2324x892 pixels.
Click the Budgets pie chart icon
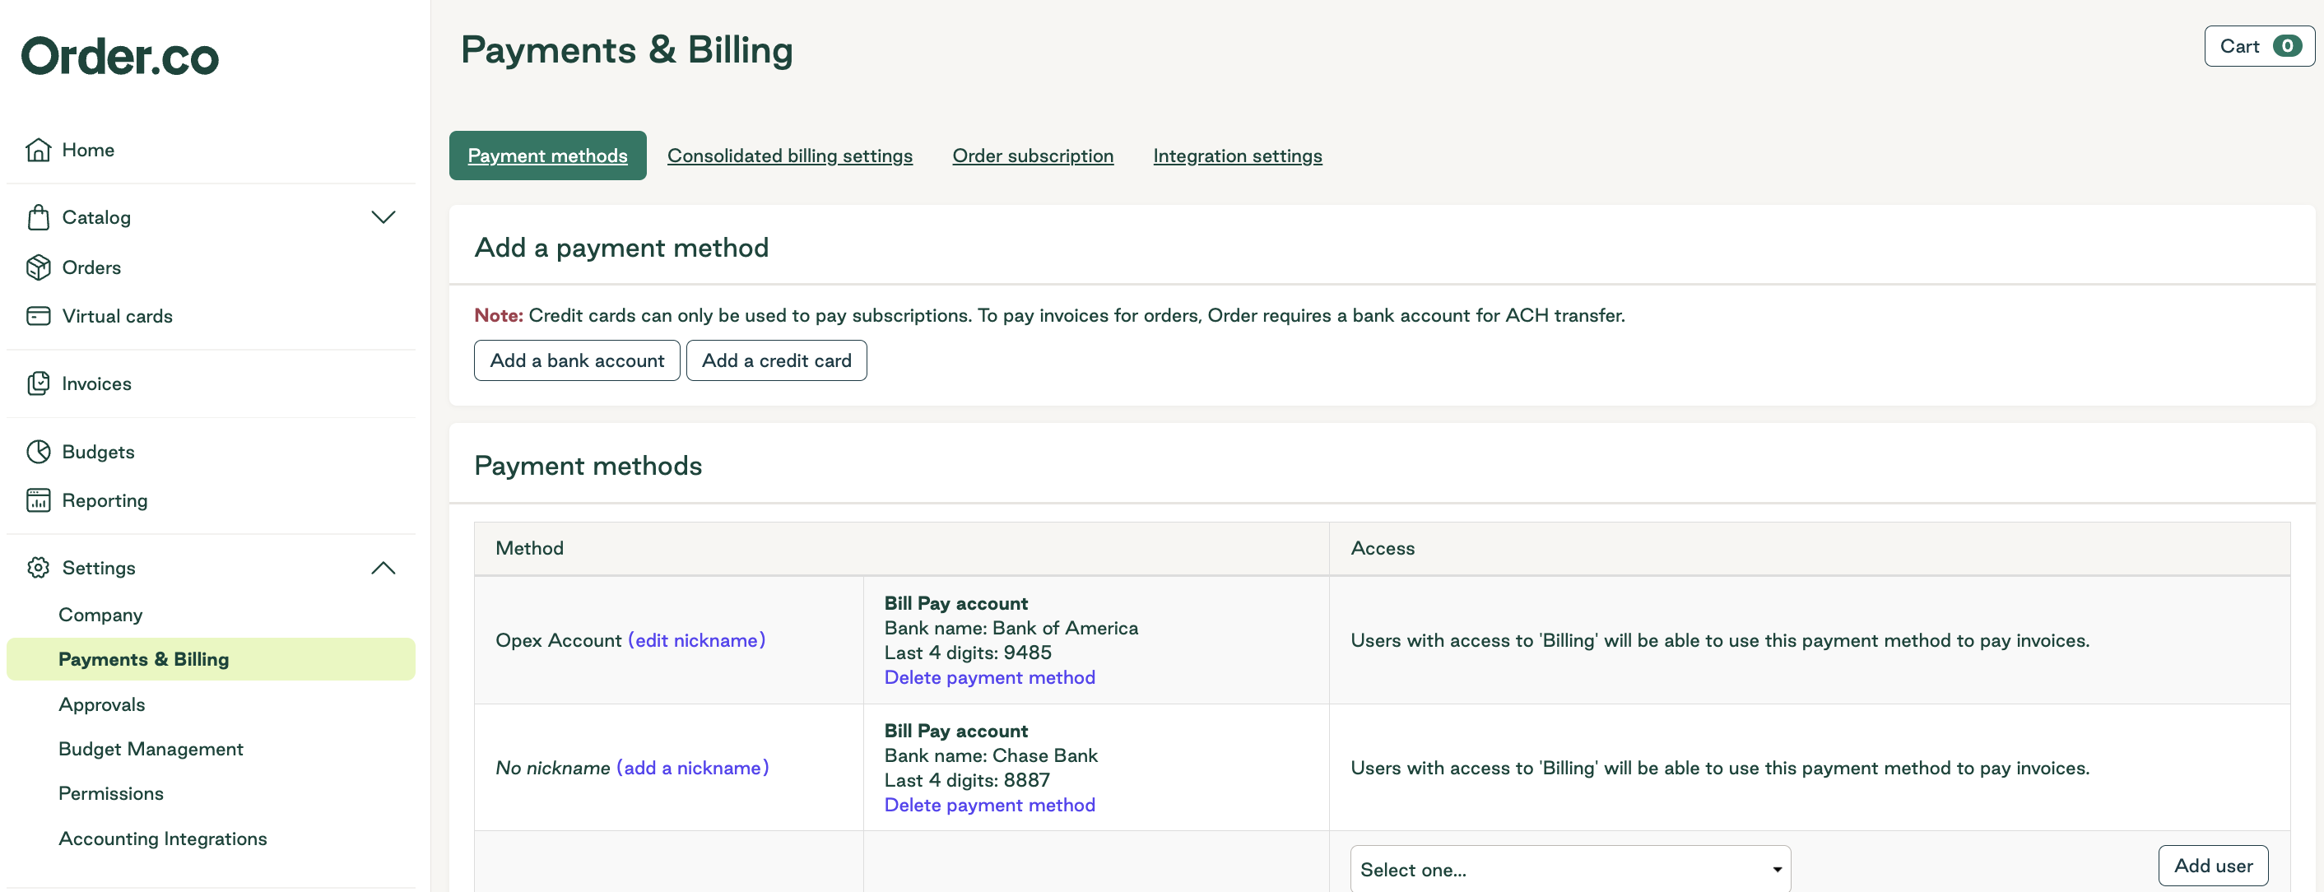pyautogui.click(x=38, y=451)
